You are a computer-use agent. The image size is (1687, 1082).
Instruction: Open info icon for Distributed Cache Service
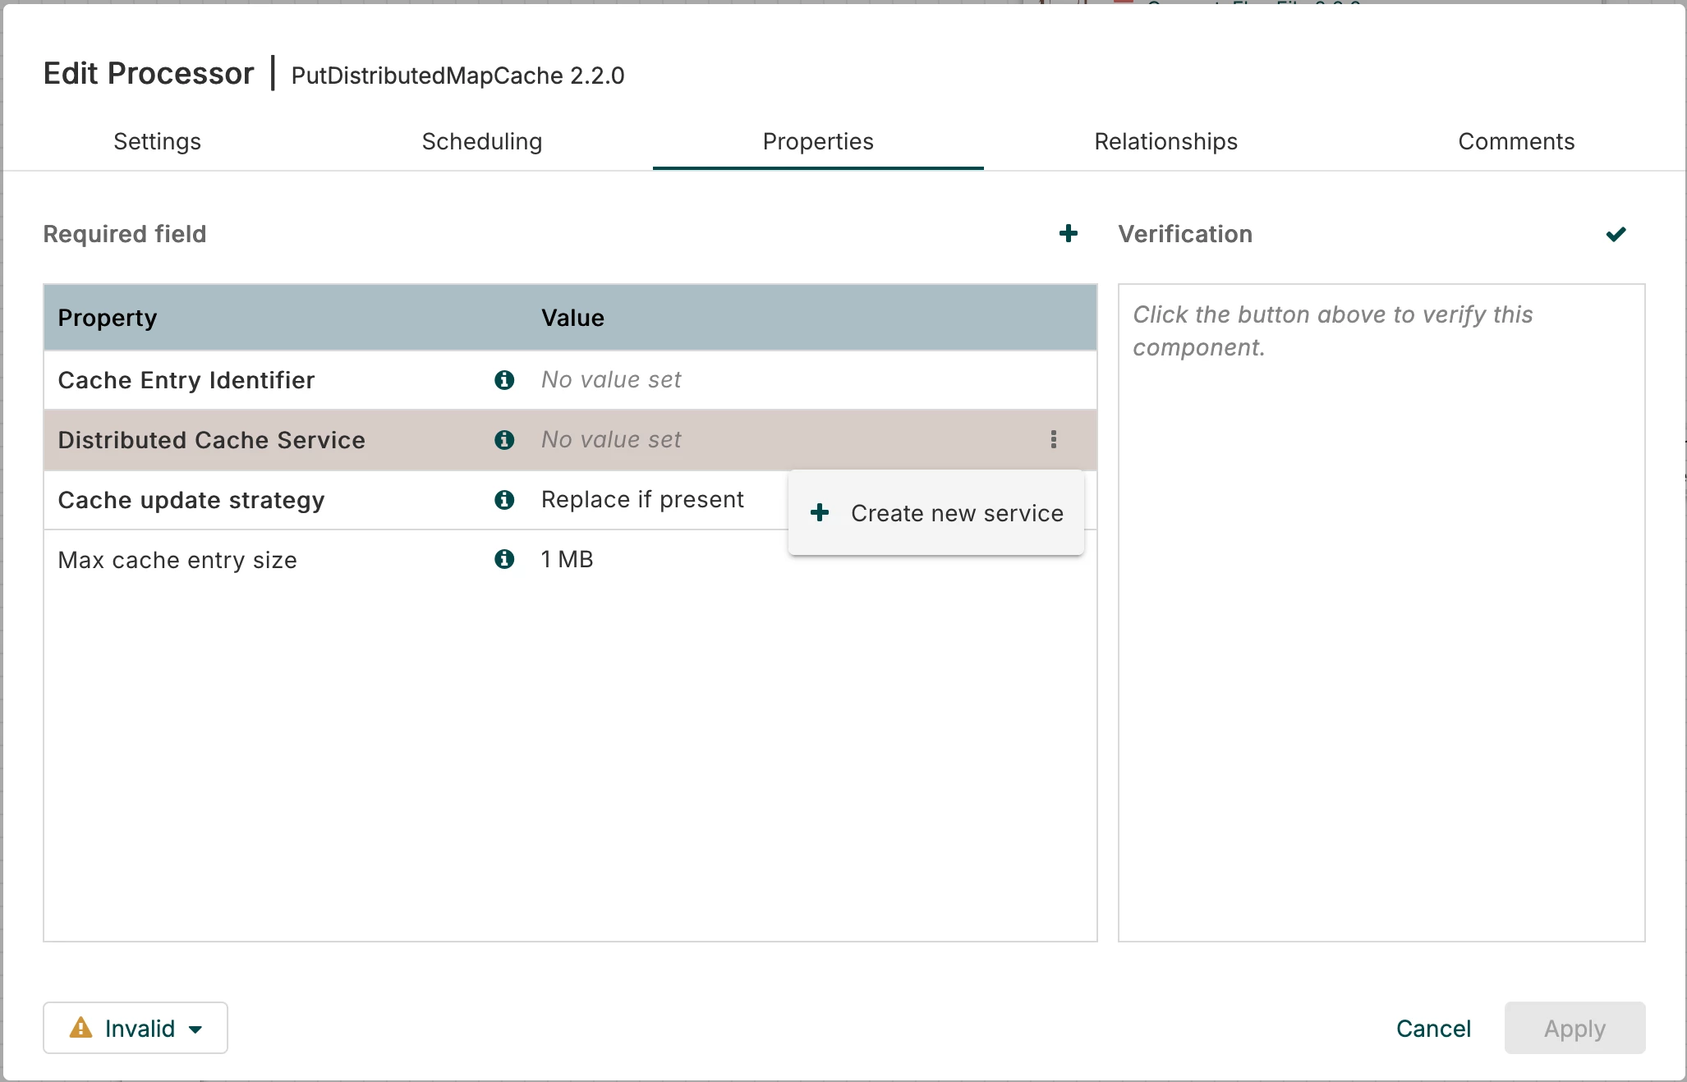tap(504, 440)
